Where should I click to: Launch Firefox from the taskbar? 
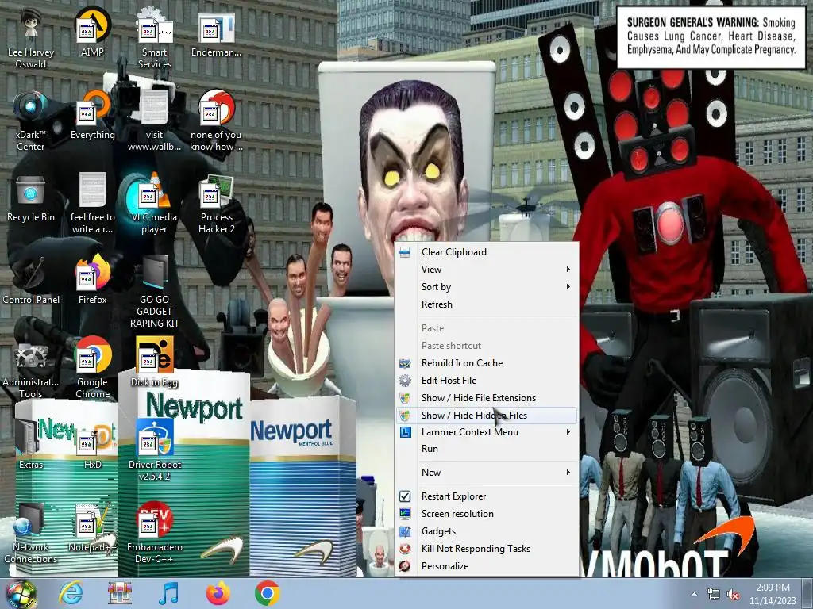218,593
